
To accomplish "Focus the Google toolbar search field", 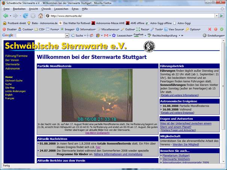I will tap(41, 36).
